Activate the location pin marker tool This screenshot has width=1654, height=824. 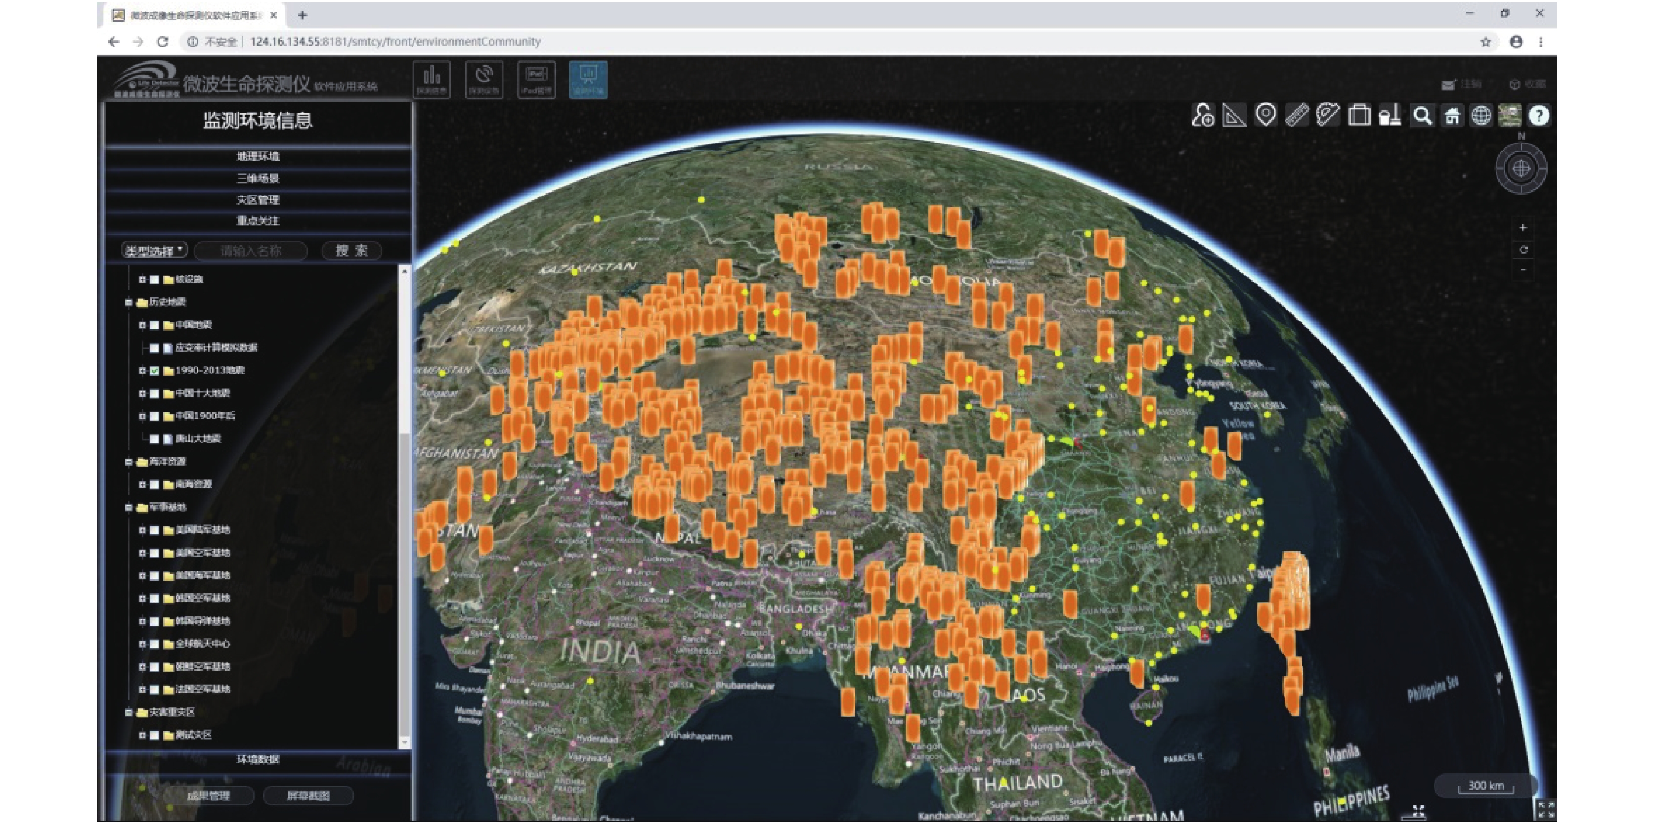tap(1265, 116)
